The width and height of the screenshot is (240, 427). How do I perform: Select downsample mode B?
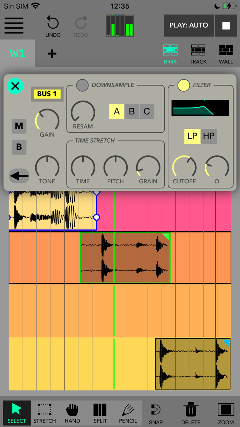(x=132, y=111)
